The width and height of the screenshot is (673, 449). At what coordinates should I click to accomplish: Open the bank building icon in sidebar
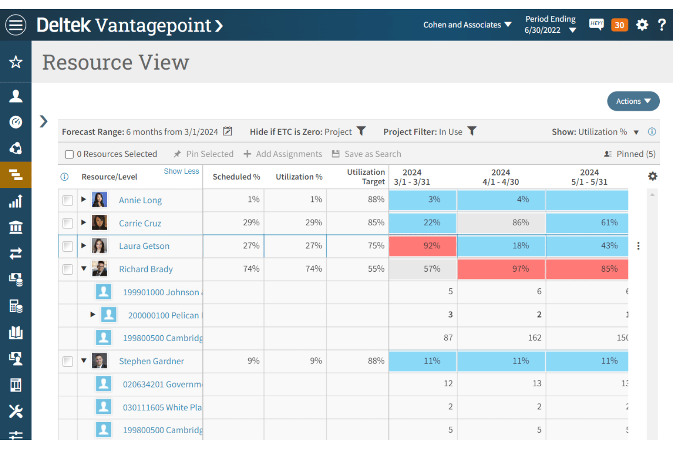pyautogui.click(x=16, y=227)
